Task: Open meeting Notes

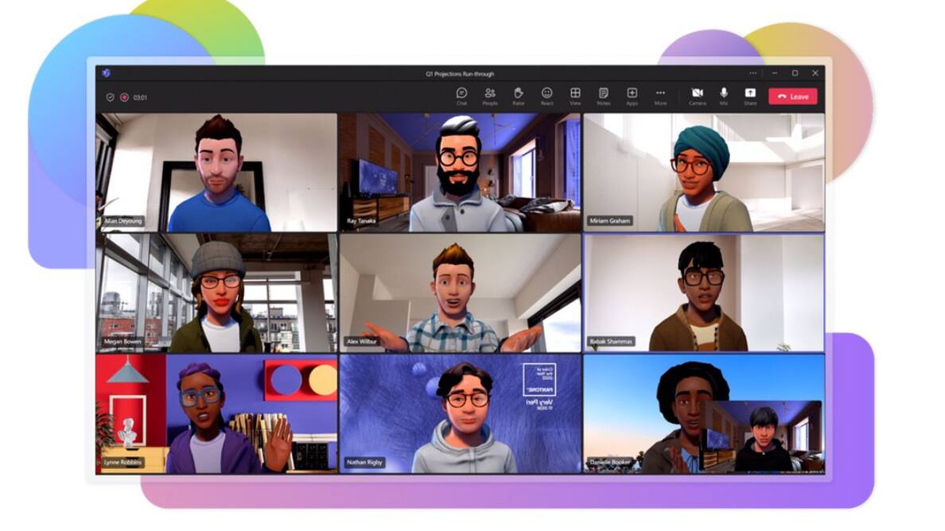Action: (603, 95)
